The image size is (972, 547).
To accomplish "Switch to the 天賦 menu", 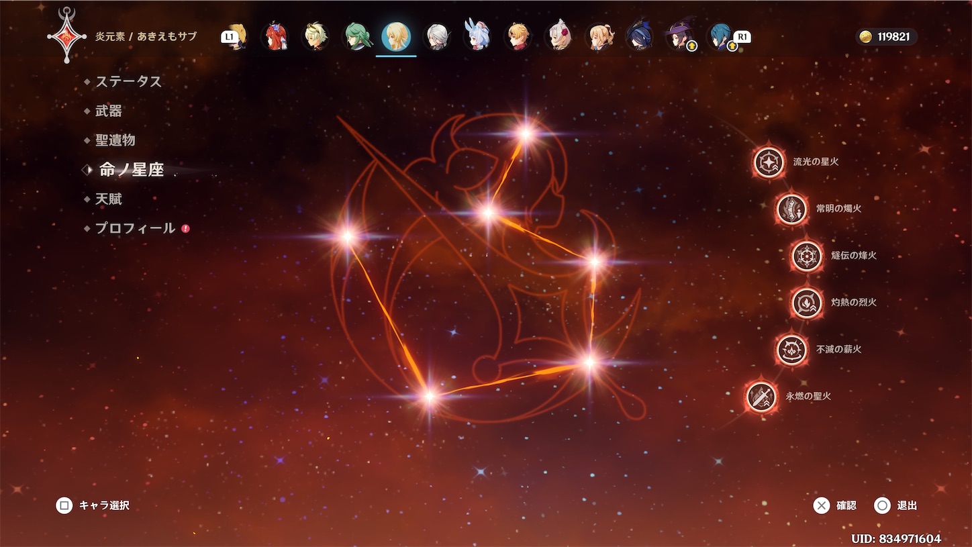I will pyautogui.click(x=109, y=199).
